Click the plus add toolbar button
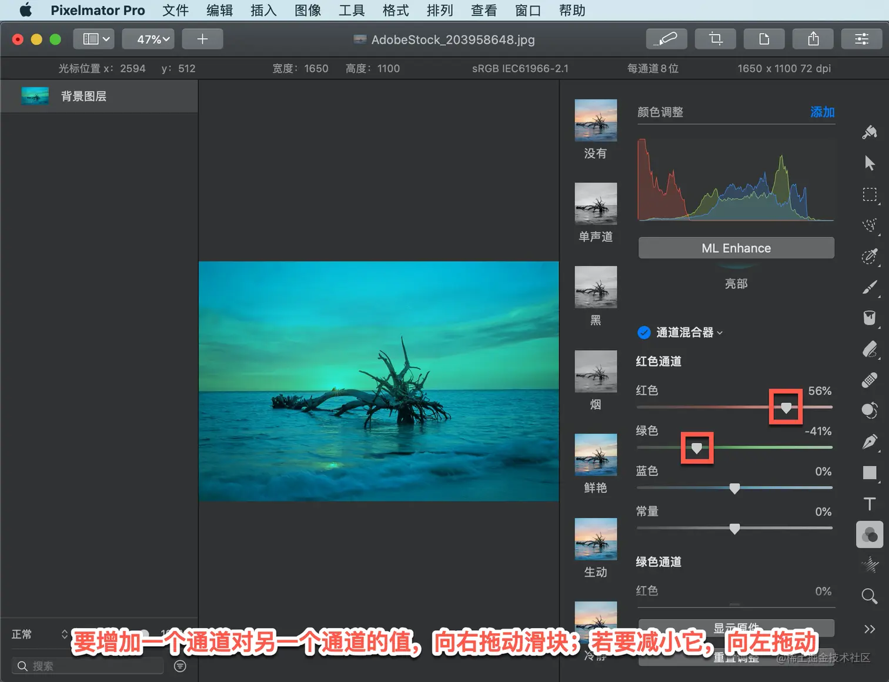The width and height of the screenshot is (889, 682). coord(202,39)
